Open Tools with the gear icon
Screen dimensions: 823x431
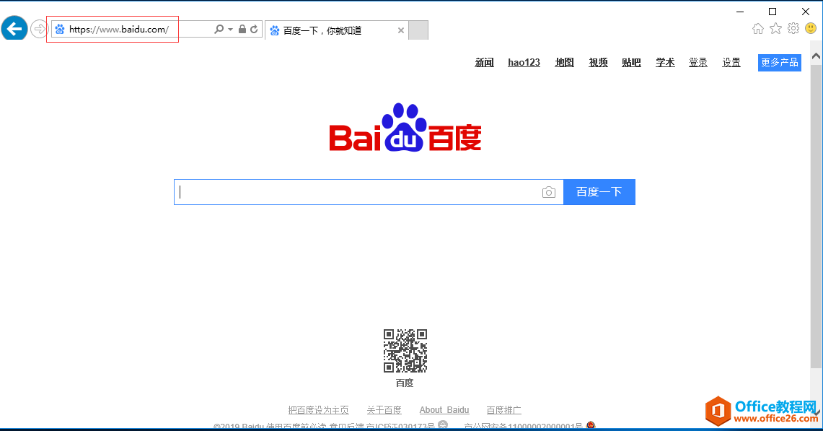[x=793, y=28]
